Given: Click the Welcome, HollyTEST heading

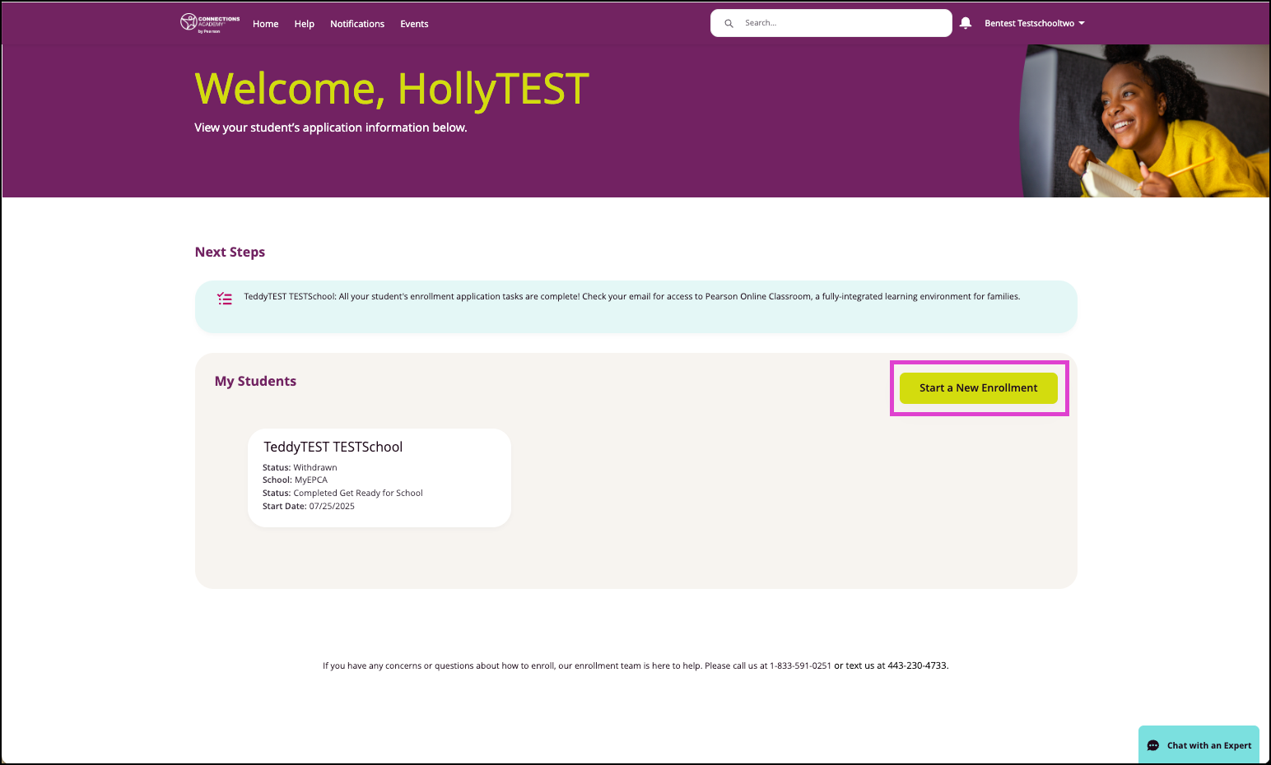Looking at the screenshot, I should click(392, 89).
